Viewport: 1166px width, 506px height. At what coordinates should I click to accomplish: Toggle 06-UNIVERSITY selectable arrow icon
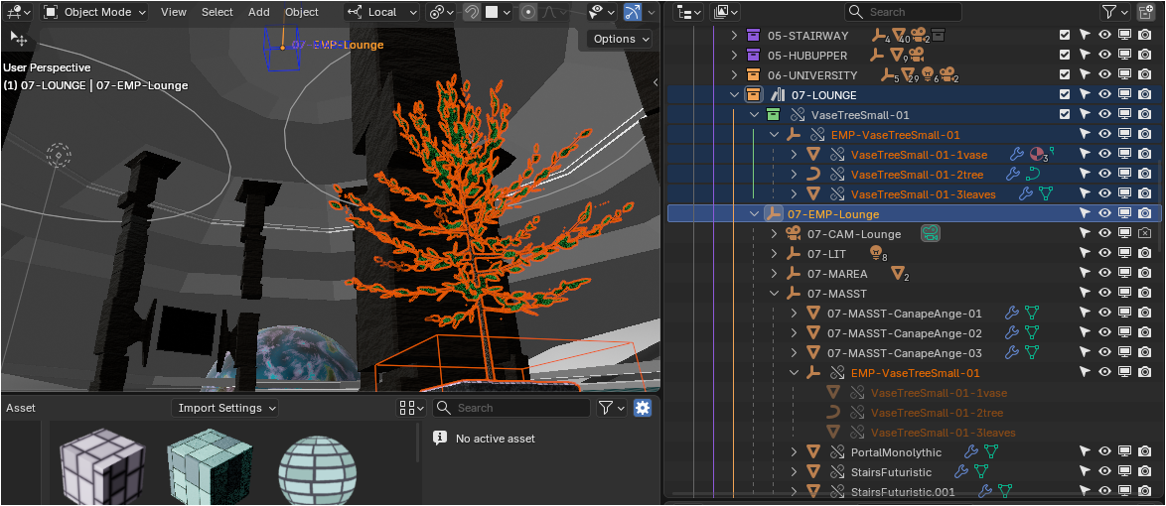click(x=1085, y=75)
